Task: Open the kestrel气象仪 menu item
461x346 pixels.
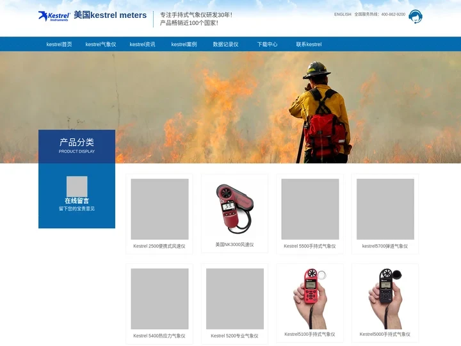Action: click(101, 44)
